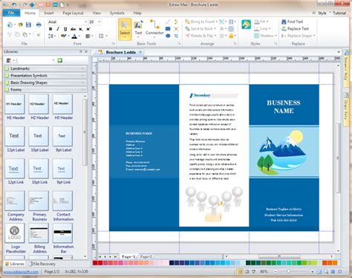
Task: Open the Send to Back dropdown
Action: tap(215, 29)
